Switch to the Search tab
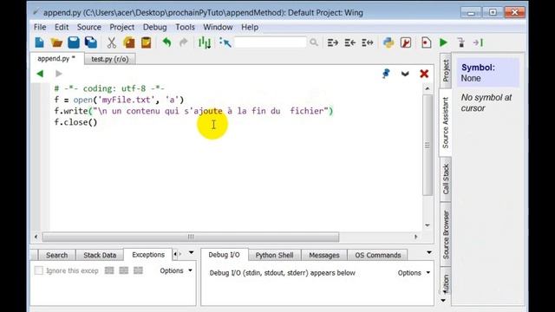 (56, 255)
